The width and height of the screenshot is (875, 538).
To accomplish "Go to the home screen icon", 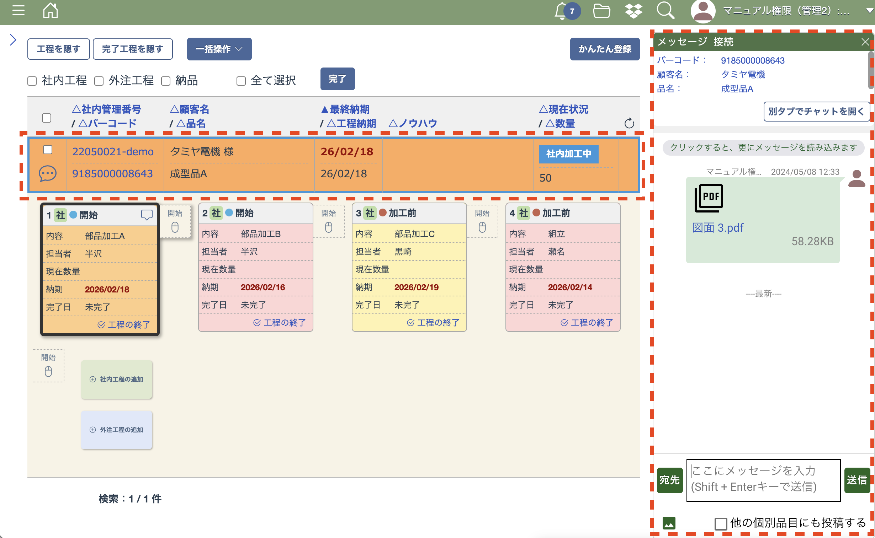I will tap(50, 11).
